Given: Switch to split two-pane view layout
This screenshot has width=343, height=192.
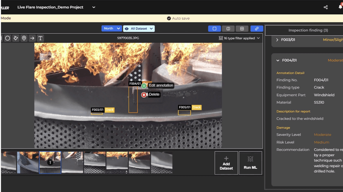Looking at the screenshot, I should tap(228, 29).
